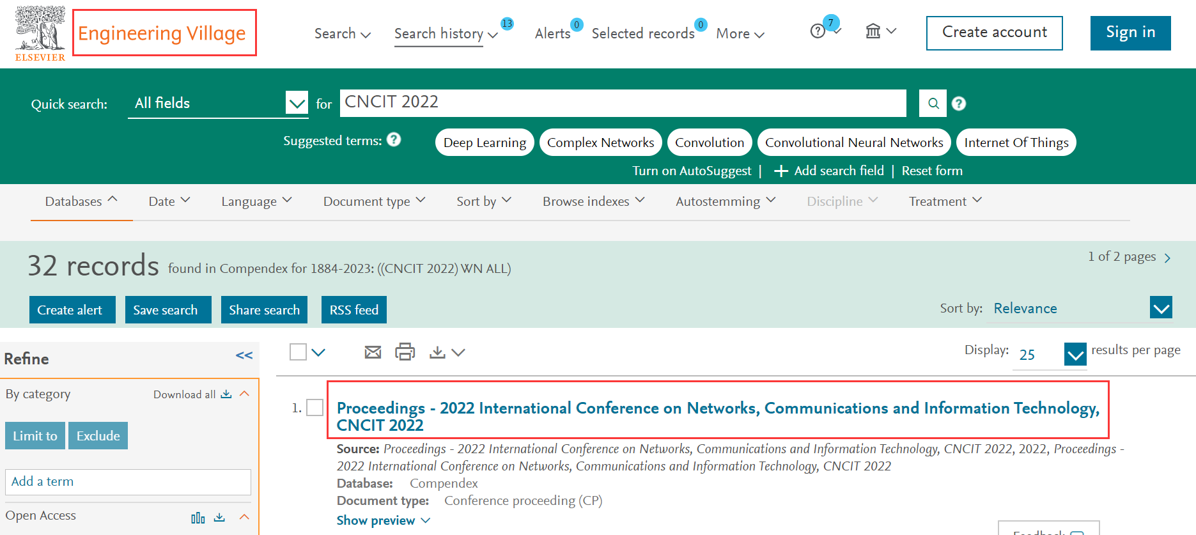Show Open Access bar chart icon
Image resolution: width=1196 pixels, height=535 pixels.
[x=198, y=518]
